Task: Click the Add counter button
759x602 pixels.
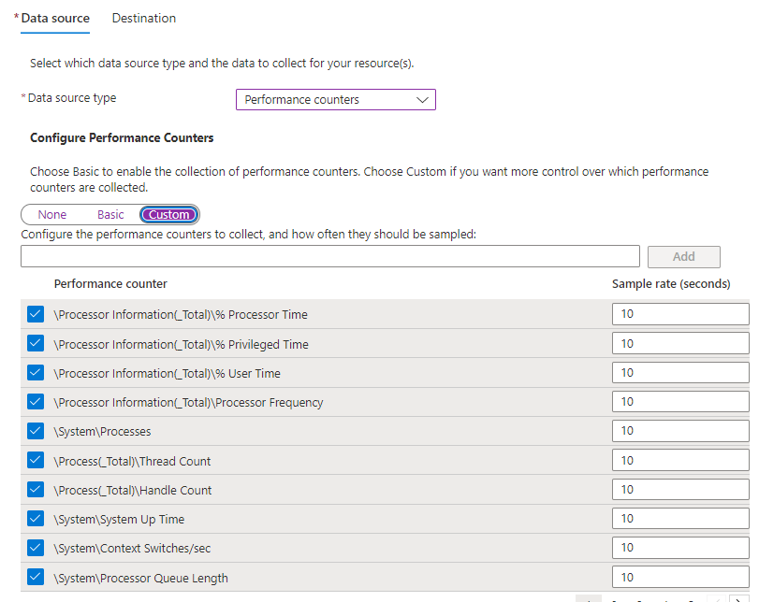Action: click(x=683, y=257)
